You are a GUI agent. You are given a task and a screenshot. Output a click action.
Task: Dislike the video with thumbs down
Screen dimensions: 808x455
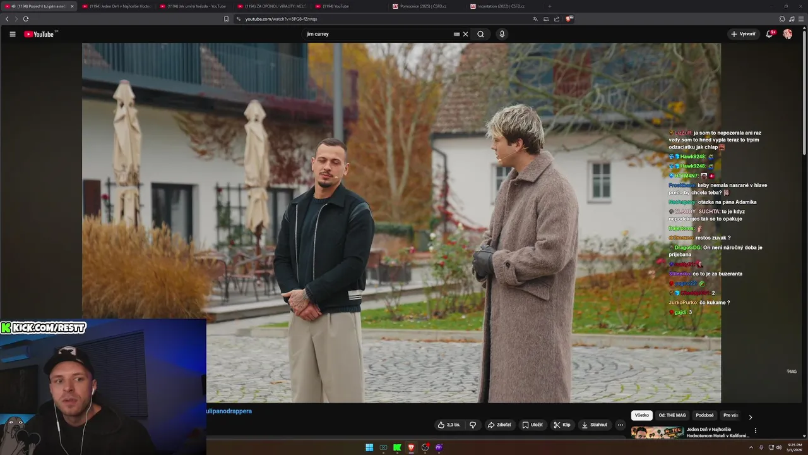(x=473, y=425)
